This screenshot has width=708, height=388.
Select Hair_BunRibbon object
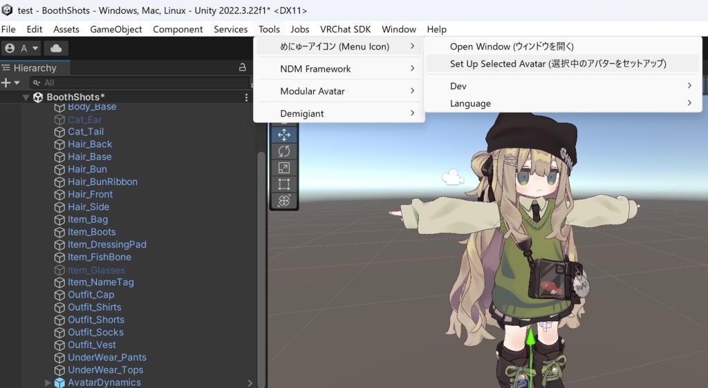pyautogui.click(x=103, y=182)
